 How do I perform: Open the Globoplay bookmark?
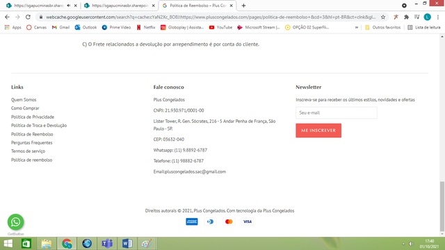tap(182, 28)
